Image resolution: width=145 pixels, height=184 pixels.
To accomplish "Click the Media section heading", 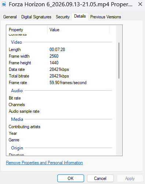I will point(17,119).
